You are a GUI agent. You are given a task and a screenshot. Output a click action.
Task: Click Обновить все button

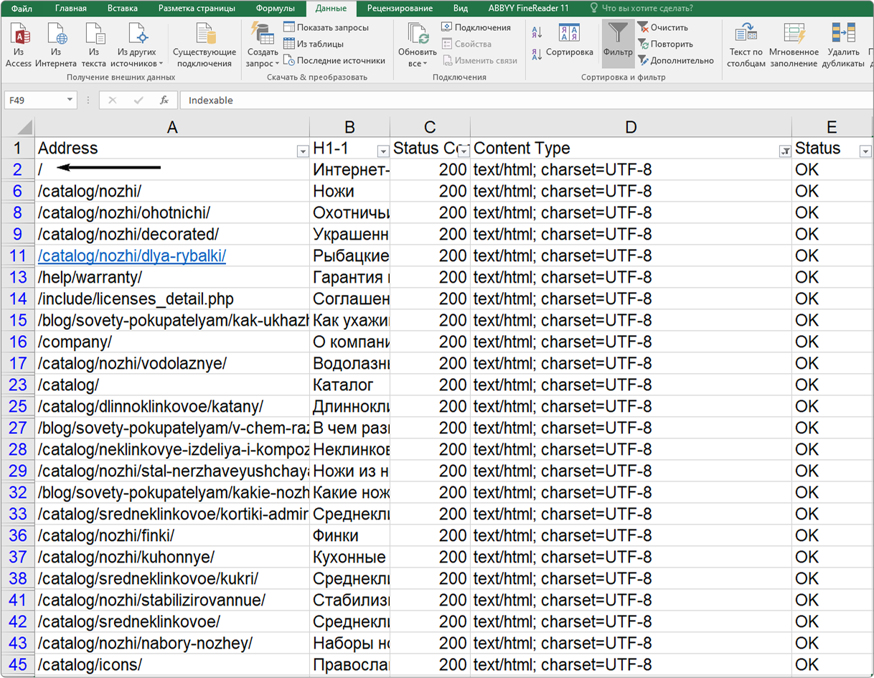click(418, 45)
